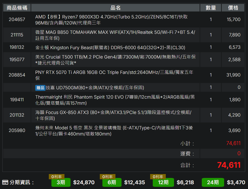Click the $12,435 installment amount
The image size is (248, 189).
tap(134, 182)
